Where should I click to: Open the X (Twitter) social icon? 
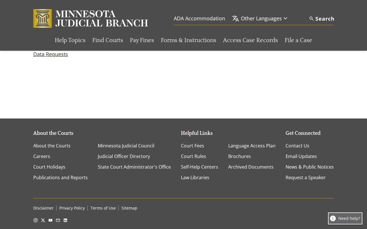pyautogui.click(x=43, y=220)
